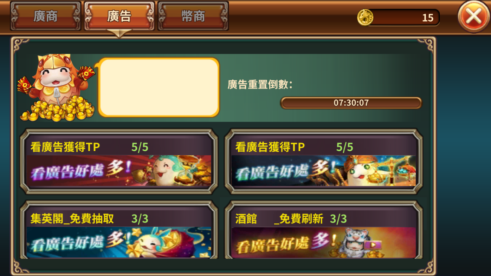
Task: Select 酒館_免費刷新 3/3 ad reward
Action: tap(323, 230)
